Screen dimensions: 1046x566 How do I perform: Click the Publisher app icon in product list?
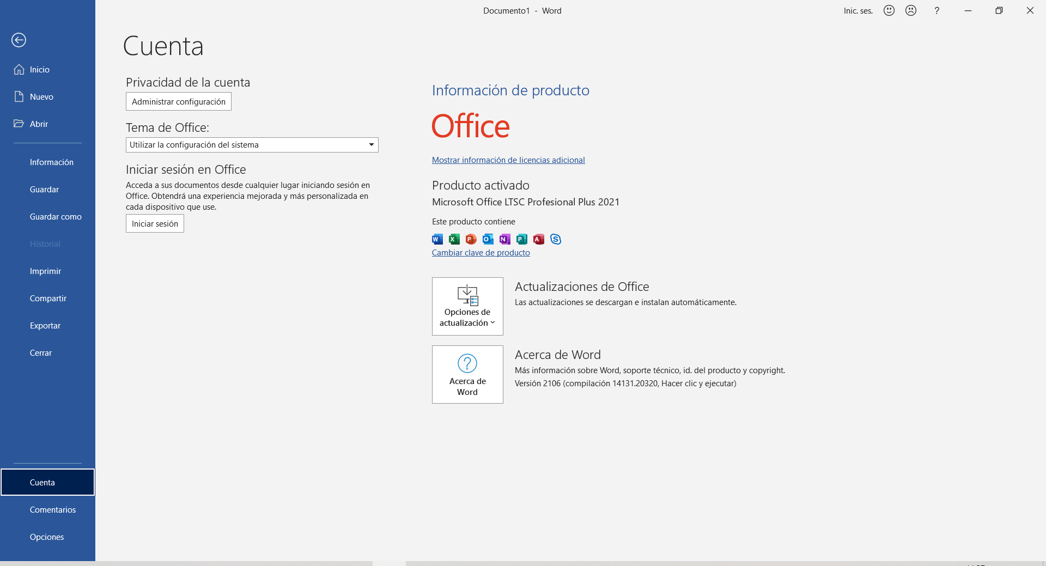(522, 239)
